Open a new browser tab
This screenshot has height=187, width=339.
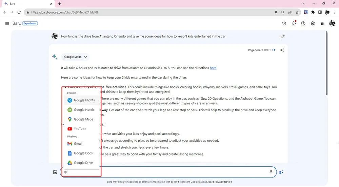59,4
